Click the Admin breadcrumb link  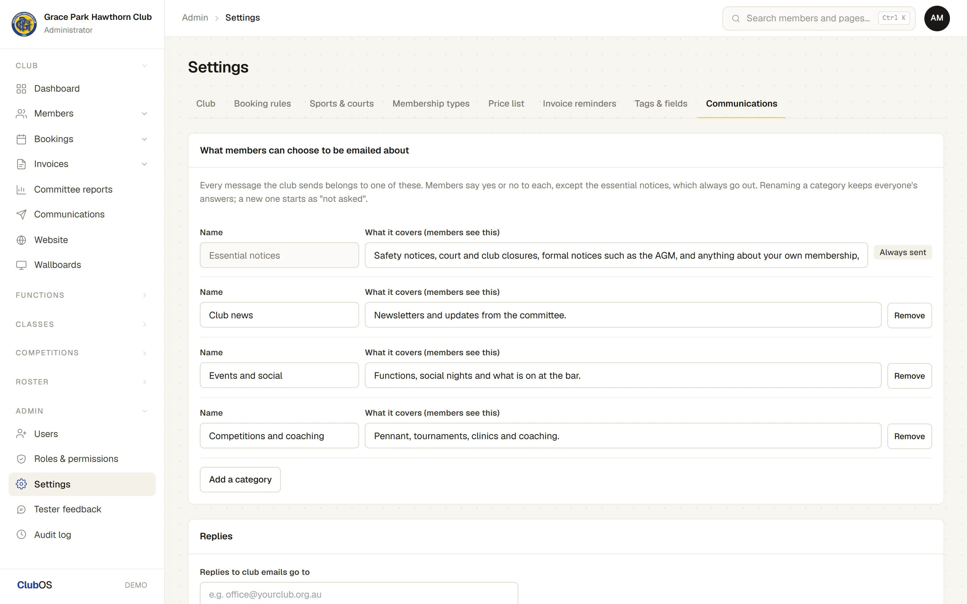tap(195, 17)
